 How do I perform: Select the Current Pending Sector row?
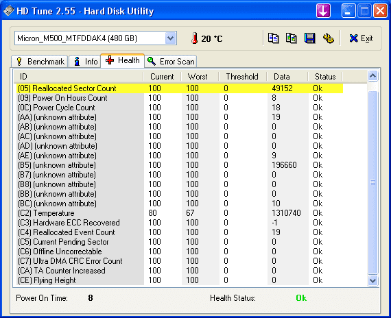tap(180, 242)
